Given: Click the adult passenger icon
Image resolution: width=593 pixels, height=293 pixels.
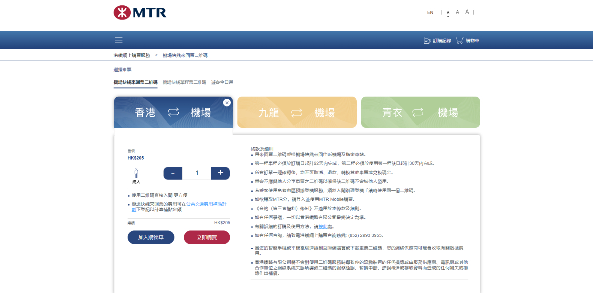Looking at the screenshot, I should pos(136,173).
